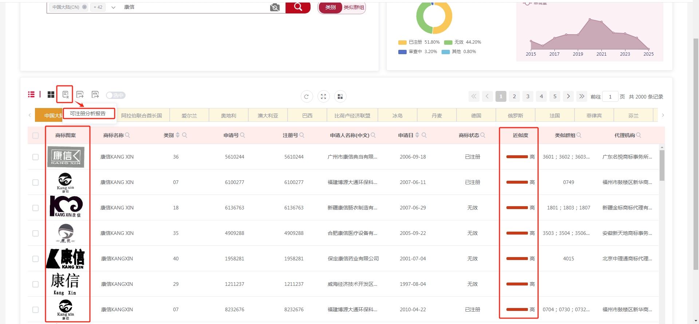
Task: Search within 申请号 column
Action: tap(242, 135)
